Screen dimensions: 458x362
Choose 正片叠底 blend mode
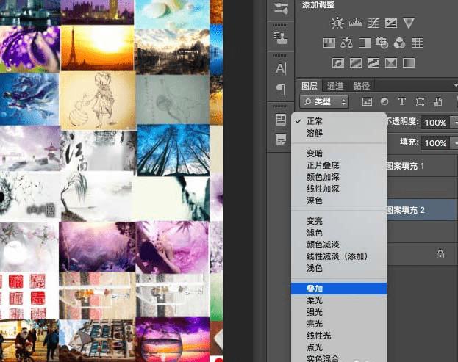(339, 165)
